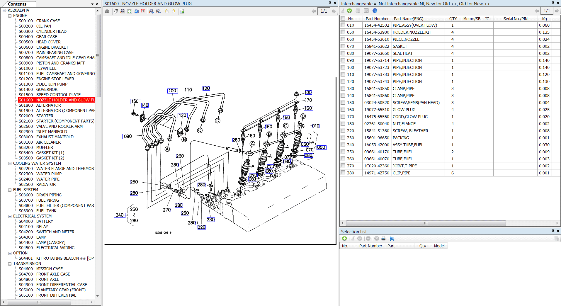This screenshot has height=306, width=561.
Task: Click the blue information icon in parts toolbar
Action: 375,11
